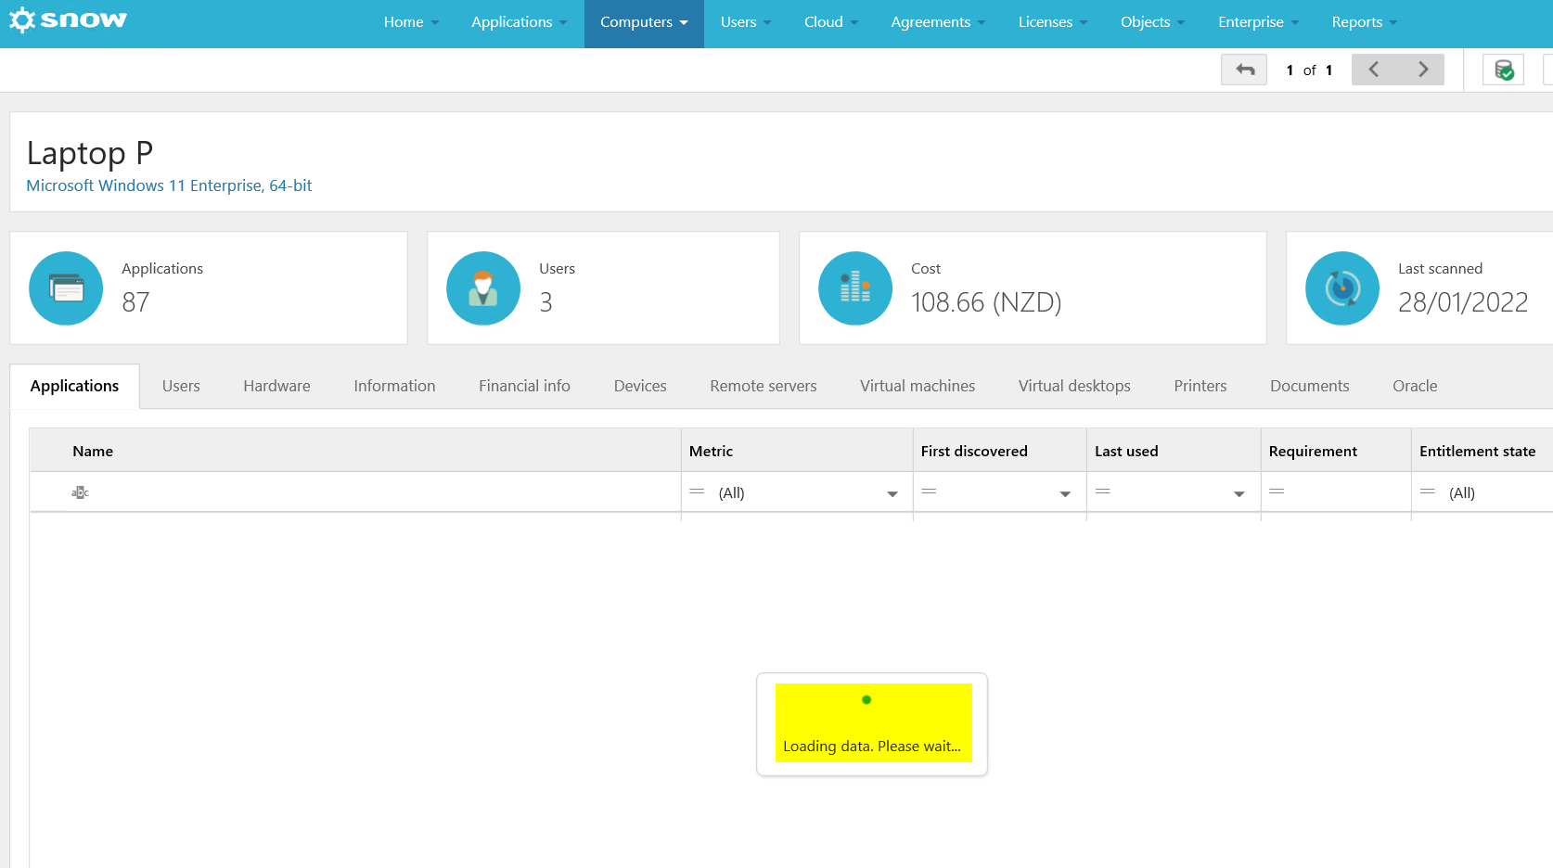Switch to the Documents tab

point(1310,386)
